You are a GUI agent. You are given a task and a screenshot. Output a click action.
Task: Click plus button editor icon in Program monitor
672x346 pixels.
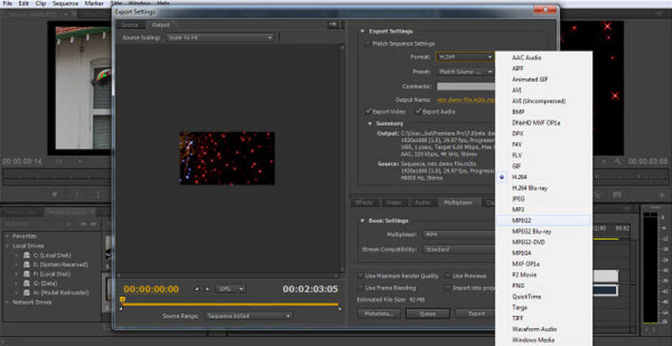[x=661, y=195]
